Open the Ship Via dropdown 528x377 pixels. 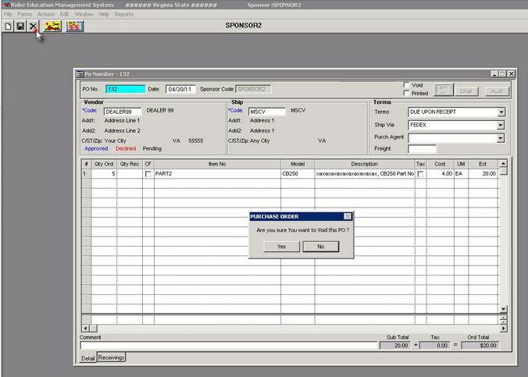501,125
